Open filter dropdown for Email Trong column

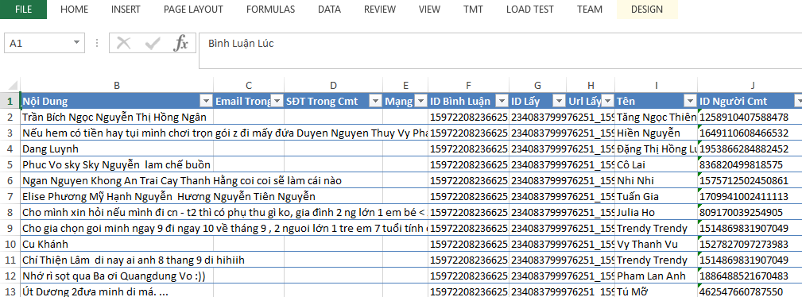click(x=277, y=101)
